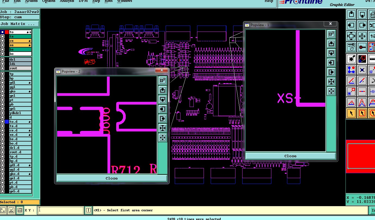Image resolution: width=375 pixels, height=220 pixels.
Task: Click the first bottom-left snap icon
Action: 3,210
